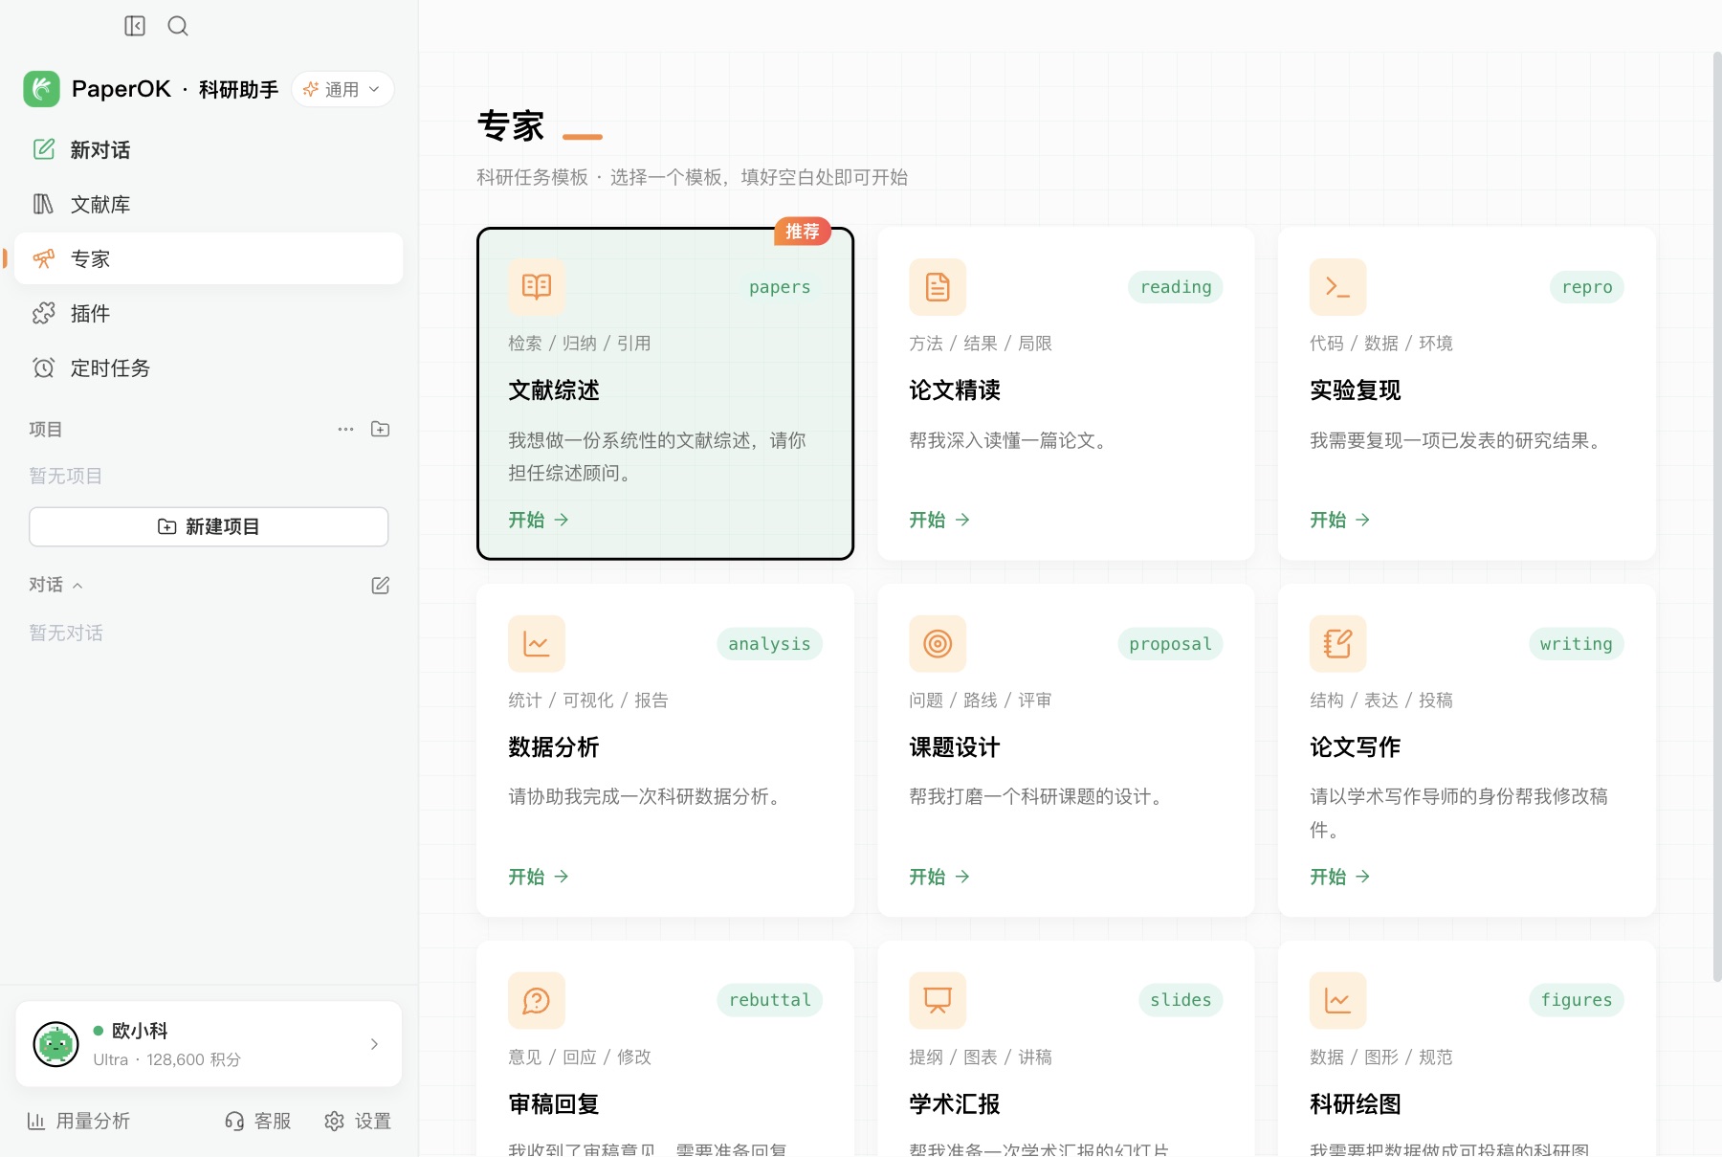Click the 审稿回复 question bubble icon

[x=537, y=1001]
